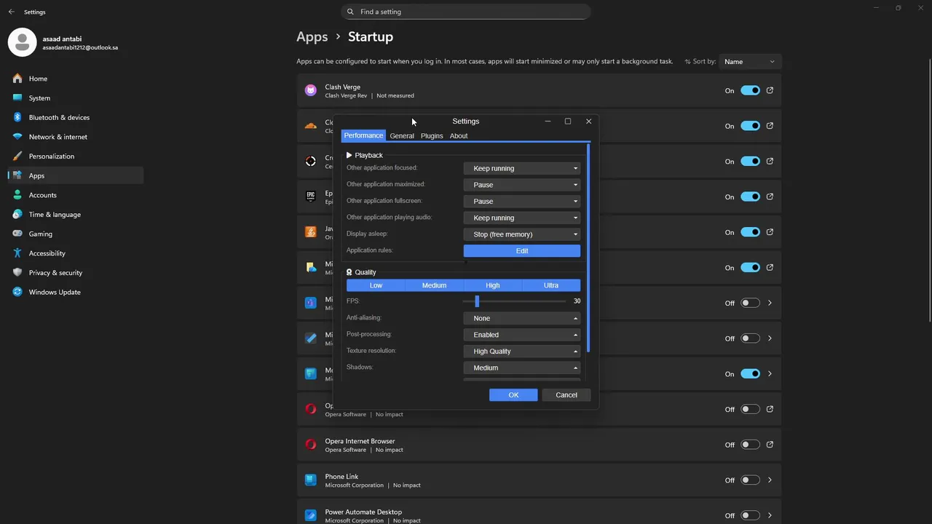Click the search icon in Find a setting

[x=350, y=12]
